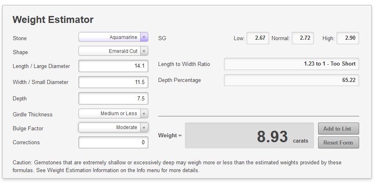Click the Length to Width Ratio result field
The height and width of the screenshot is (184, 383).
point(292,64)
